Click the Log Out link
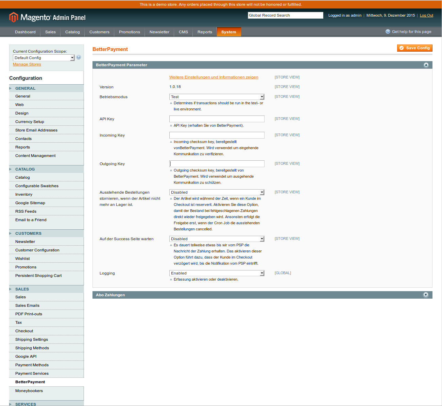The image size is (442, 406). click(x=426, y=15)
